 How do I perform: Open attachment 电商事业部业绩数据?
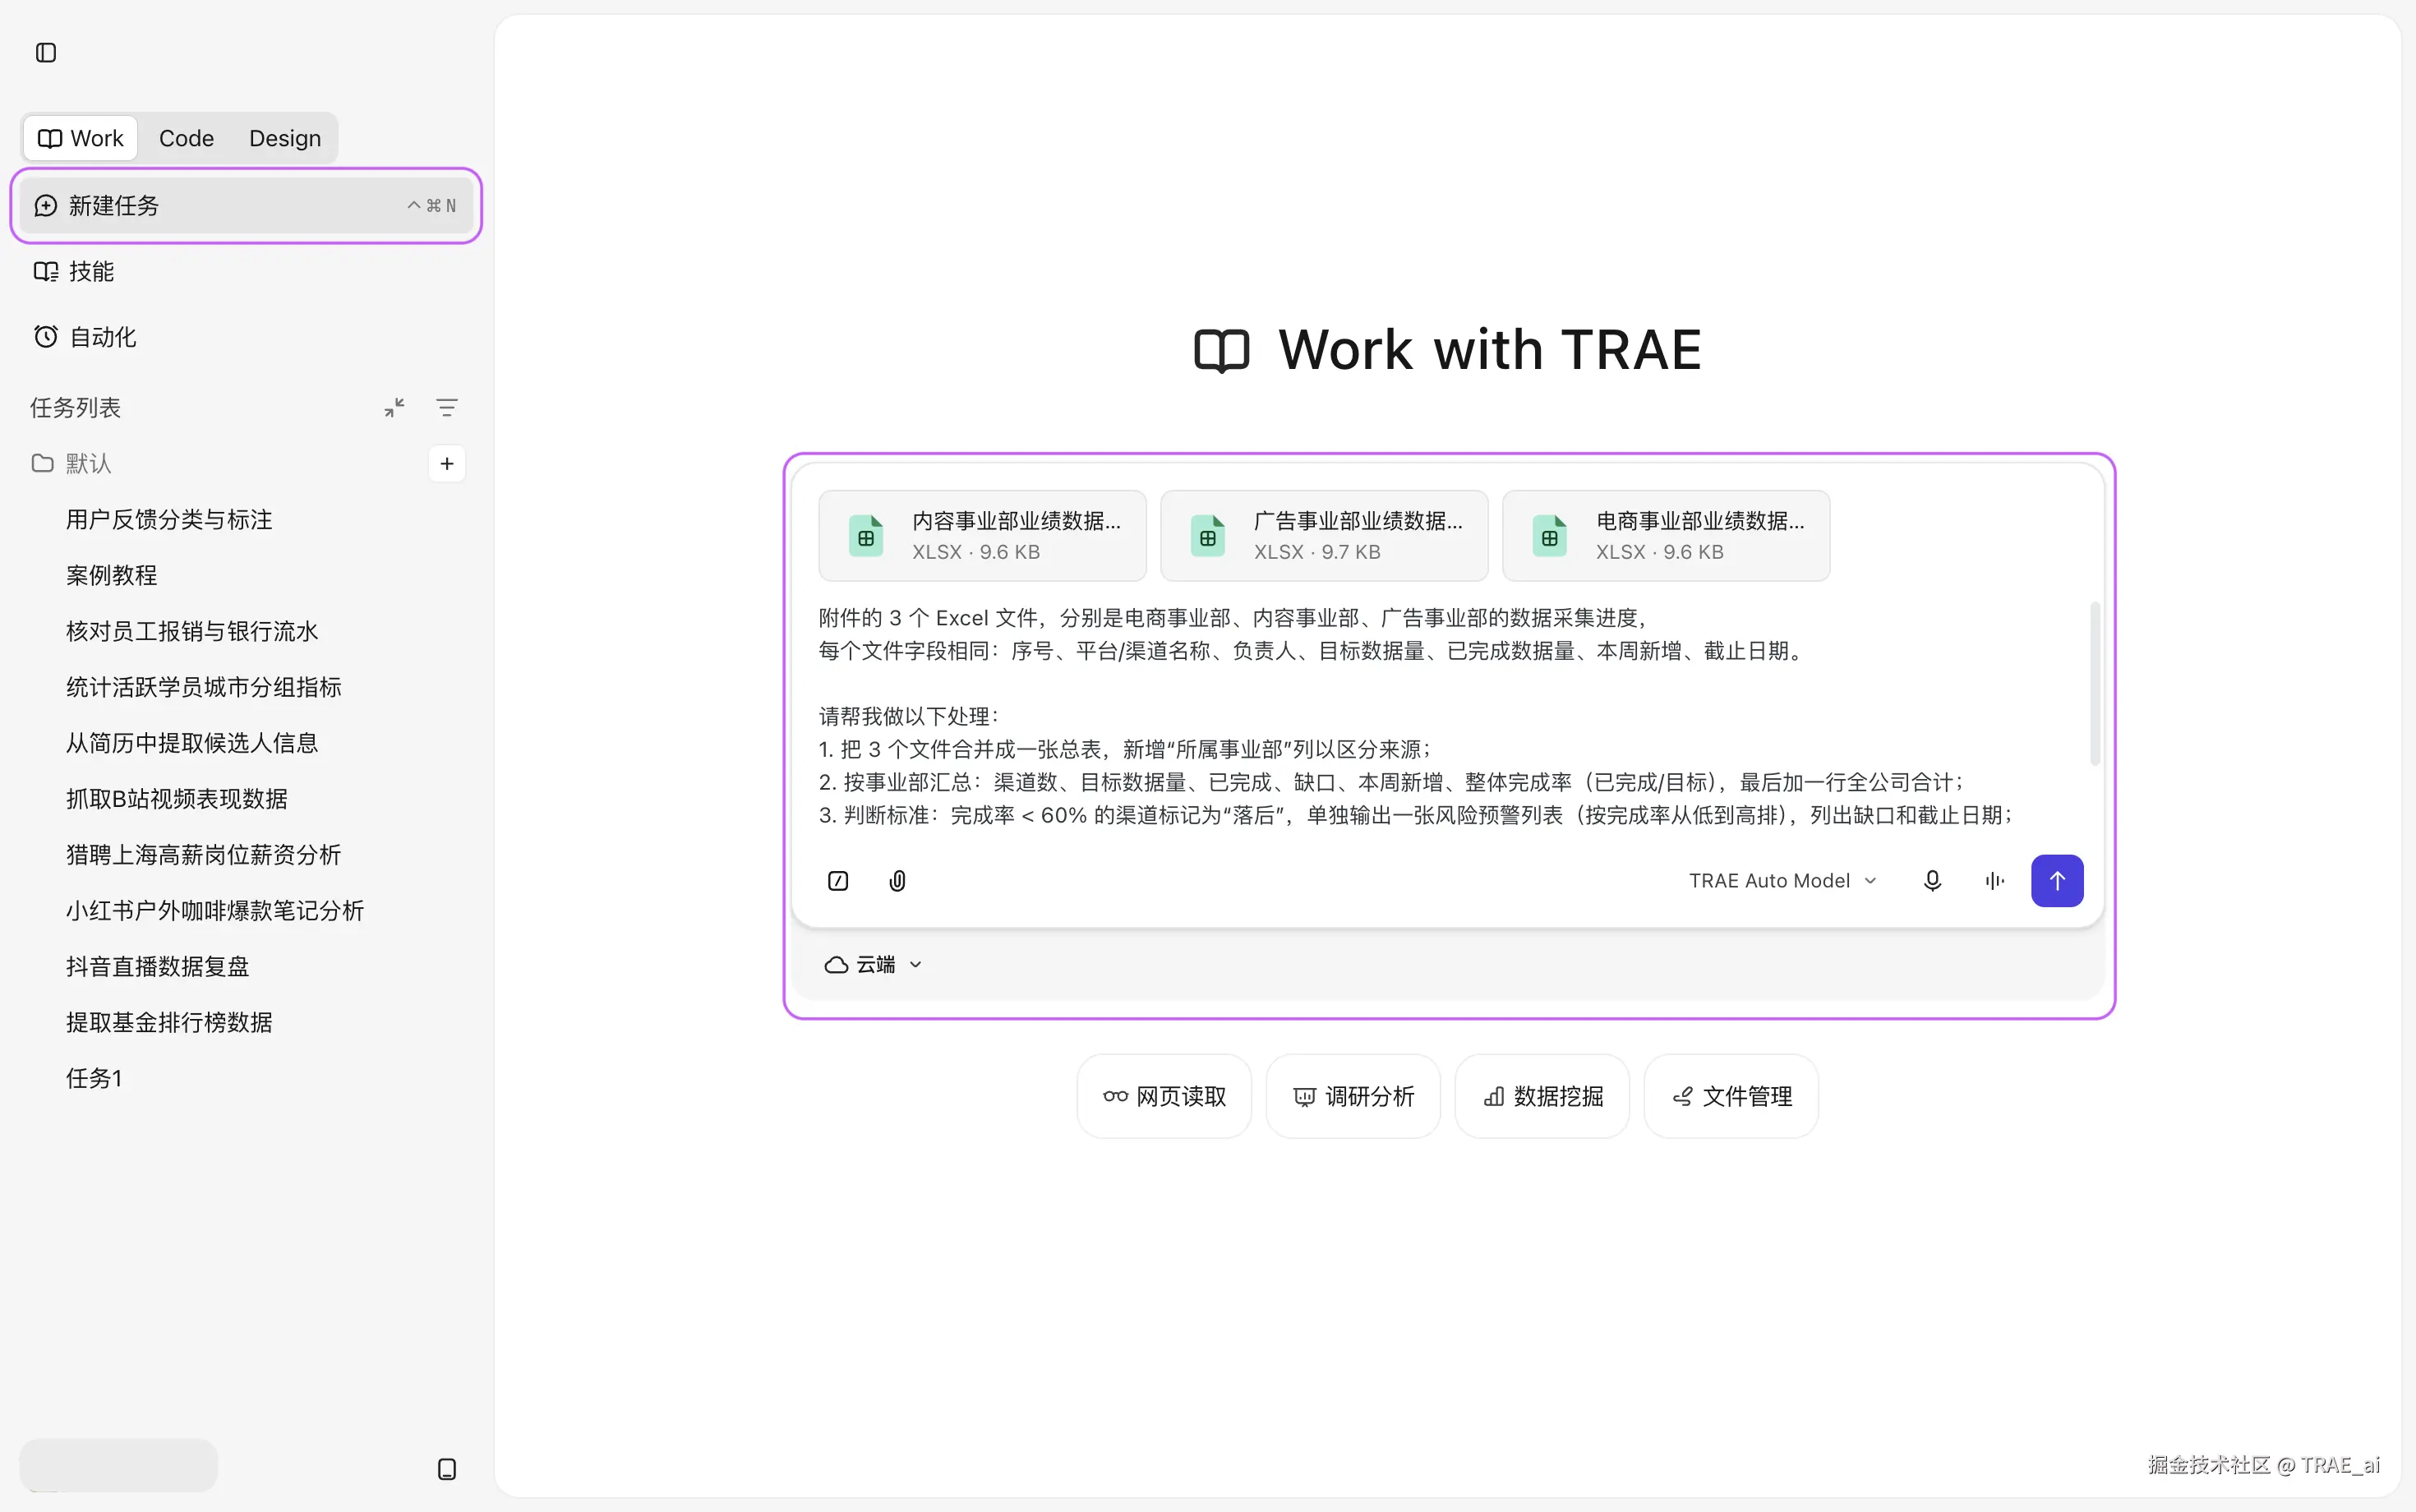click(1666, 536)
